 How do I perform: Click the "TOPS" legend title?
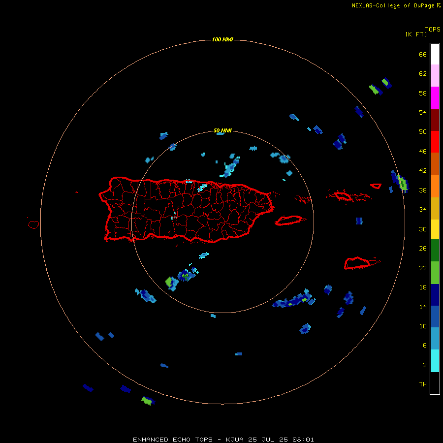pyautogui.click(x=433, y=29)
